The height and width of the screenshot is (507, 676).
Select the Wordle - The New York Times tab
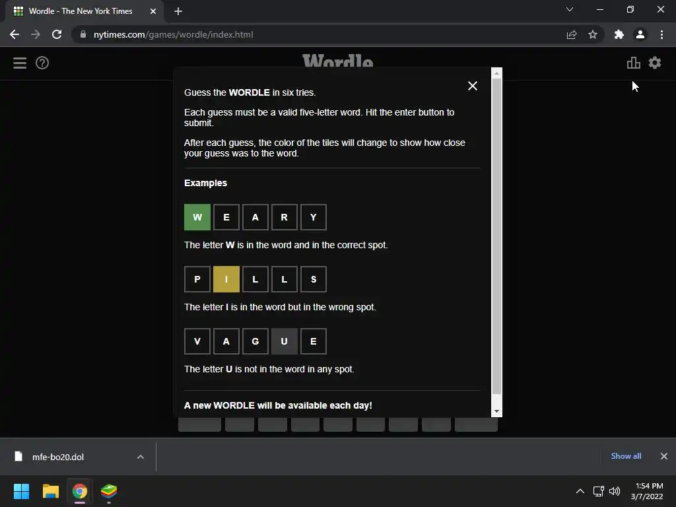click(82, 12)
